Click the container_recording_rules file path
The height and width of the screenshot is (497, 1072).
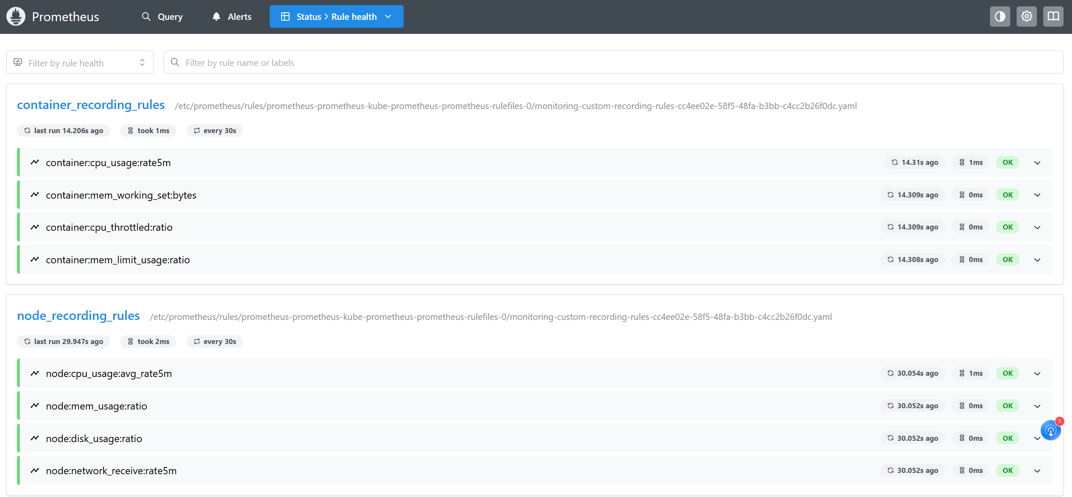[516, 106]
